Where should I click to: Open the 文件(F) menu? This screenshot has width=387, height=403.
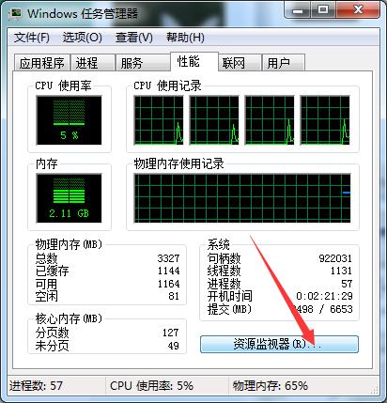click(x=32, y=38)
